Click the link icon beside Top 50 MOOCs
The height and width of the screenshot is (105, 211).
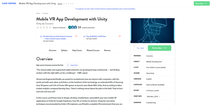click(x=84, y=36)
